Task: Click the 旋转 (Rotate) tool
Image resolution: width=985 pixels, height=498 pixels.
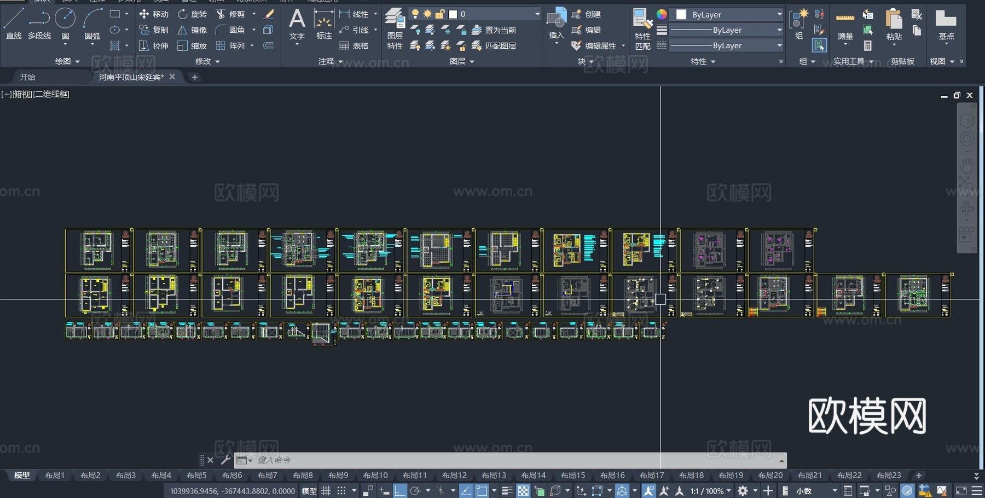Action: click(192, 14)
